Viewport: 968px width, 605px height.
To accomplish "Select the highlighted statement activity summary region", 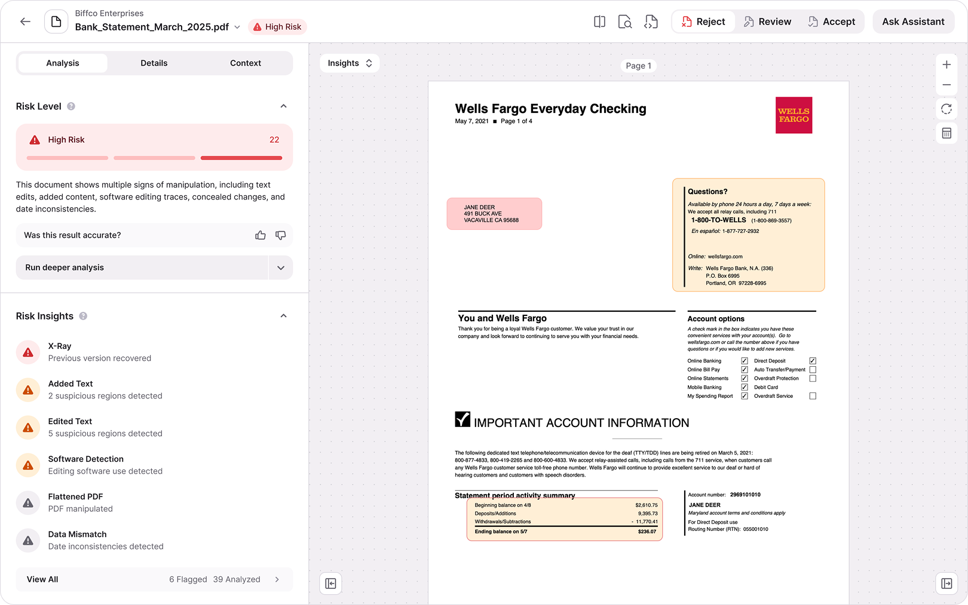I will click(565, 519).
